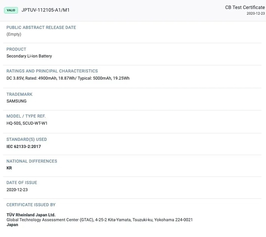Select the SAMSUNG trademark value
266x237 pixels.
(x=16, y=101)
